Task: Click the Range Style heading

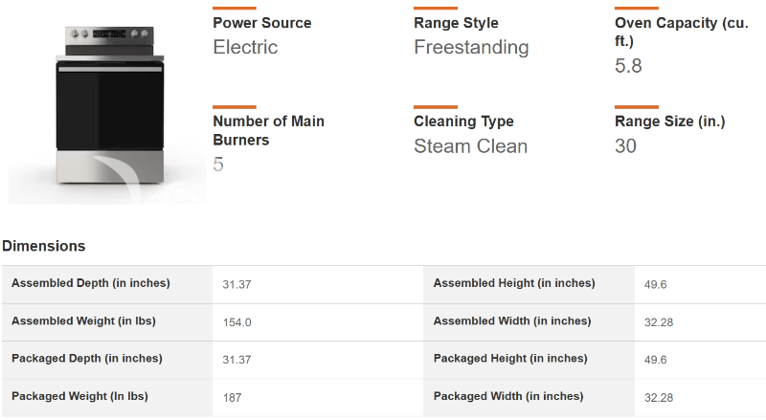Action: click(x=456, y=23)
